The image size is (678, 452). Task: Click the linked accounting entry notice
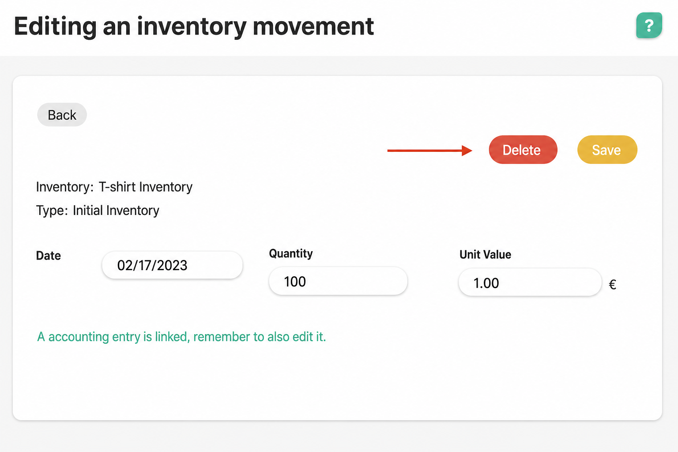point(181,337)
